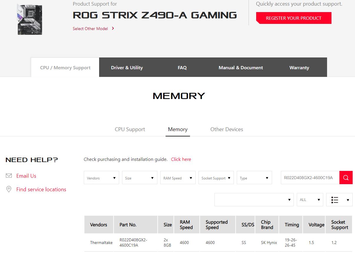Go to the FAQ tab

point(182,67)
